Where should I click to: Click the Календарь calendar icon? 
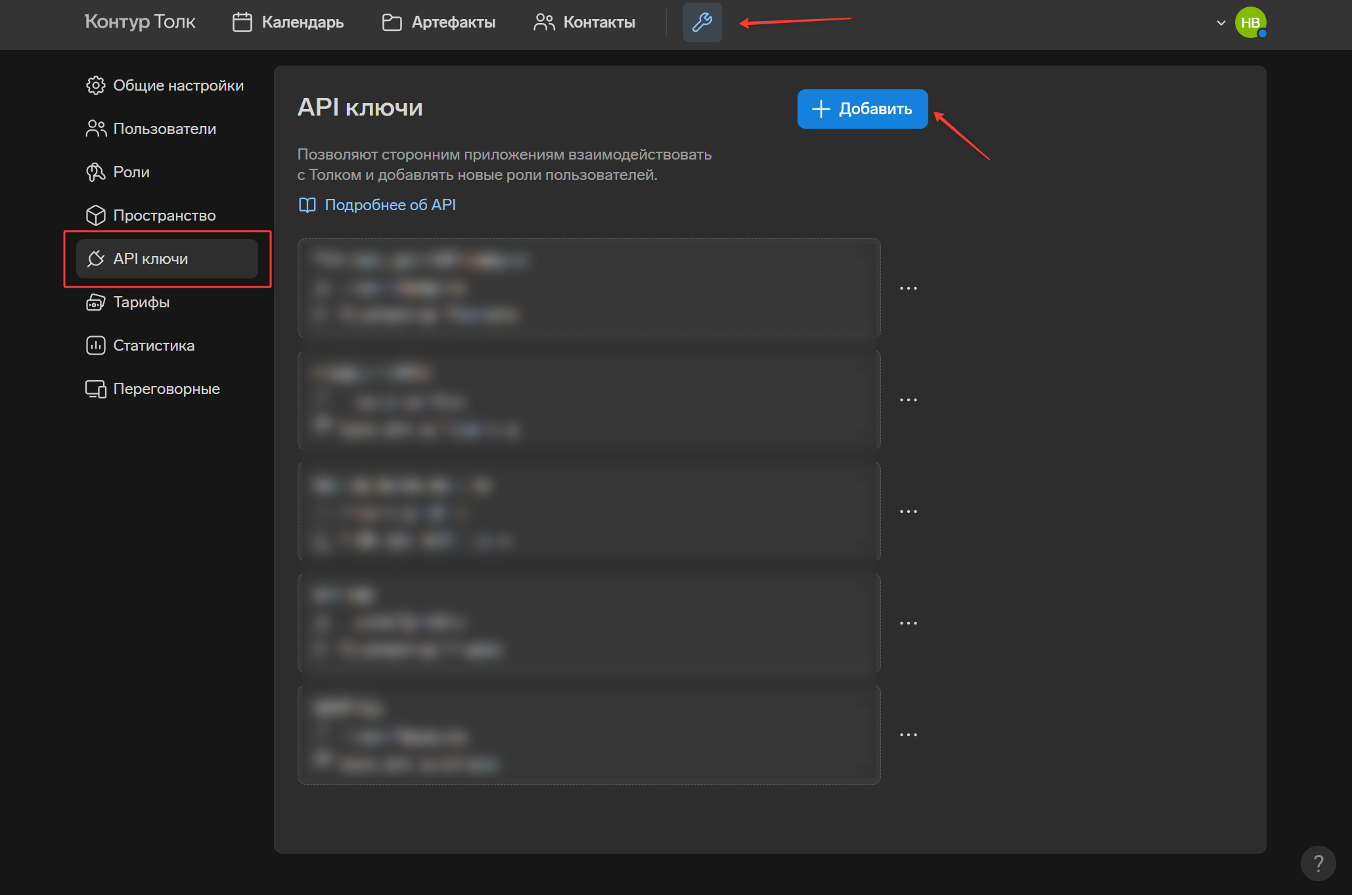point(242,22)
